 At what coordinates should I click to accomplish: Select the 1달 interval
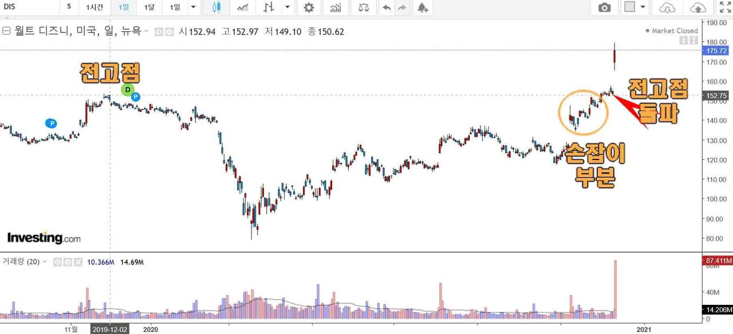click(x=149, y=7)
